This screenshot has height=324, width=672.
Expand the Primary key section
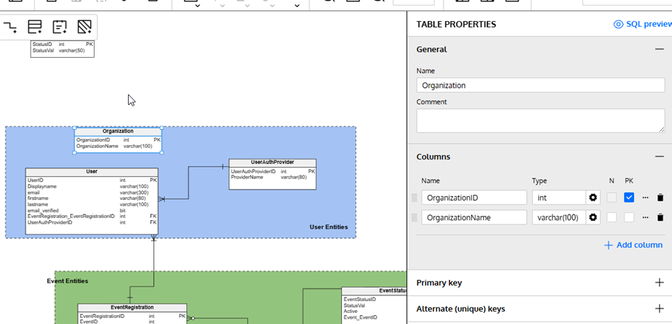pyautogui.click(x=659, y=283)
